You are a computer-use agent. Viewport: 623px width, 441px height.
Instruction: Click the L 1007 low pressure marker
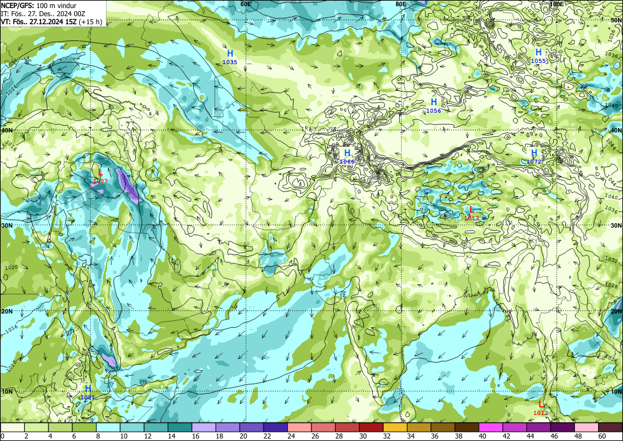pyautogui.click(x=100, y=176)
